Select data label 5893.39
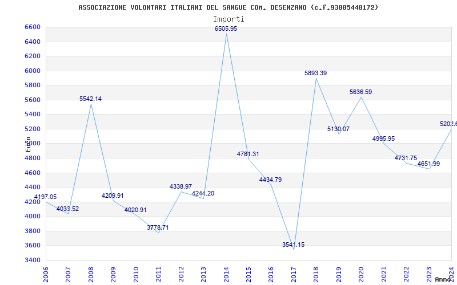Viewport: 457px width, 285px height. click(316, 74)
